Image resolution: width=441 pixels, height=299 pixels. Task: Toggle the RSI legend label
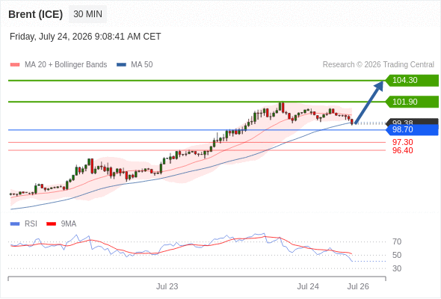(31, 224)
